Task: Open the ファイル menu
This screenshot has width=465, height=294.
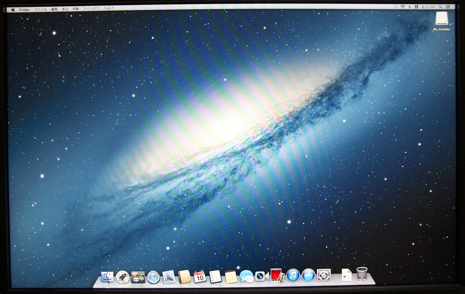Action: [40, 10]
